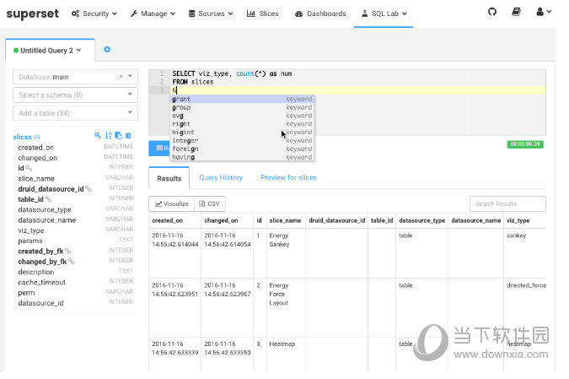Choose 'integer' autocomplete suggestion
The height and width of the screenshot is (379, 569).
pyautogui.click(x=242, y=141)
